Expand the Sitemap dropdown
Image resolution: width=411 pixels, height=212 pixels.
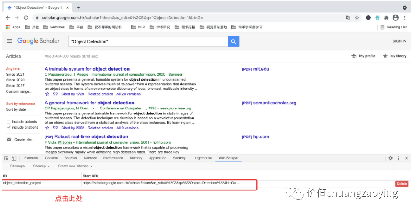[41, 166]
